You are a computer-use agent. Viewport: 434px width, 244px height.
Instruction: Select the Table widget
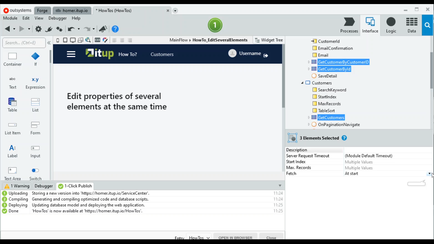point(12,105)
